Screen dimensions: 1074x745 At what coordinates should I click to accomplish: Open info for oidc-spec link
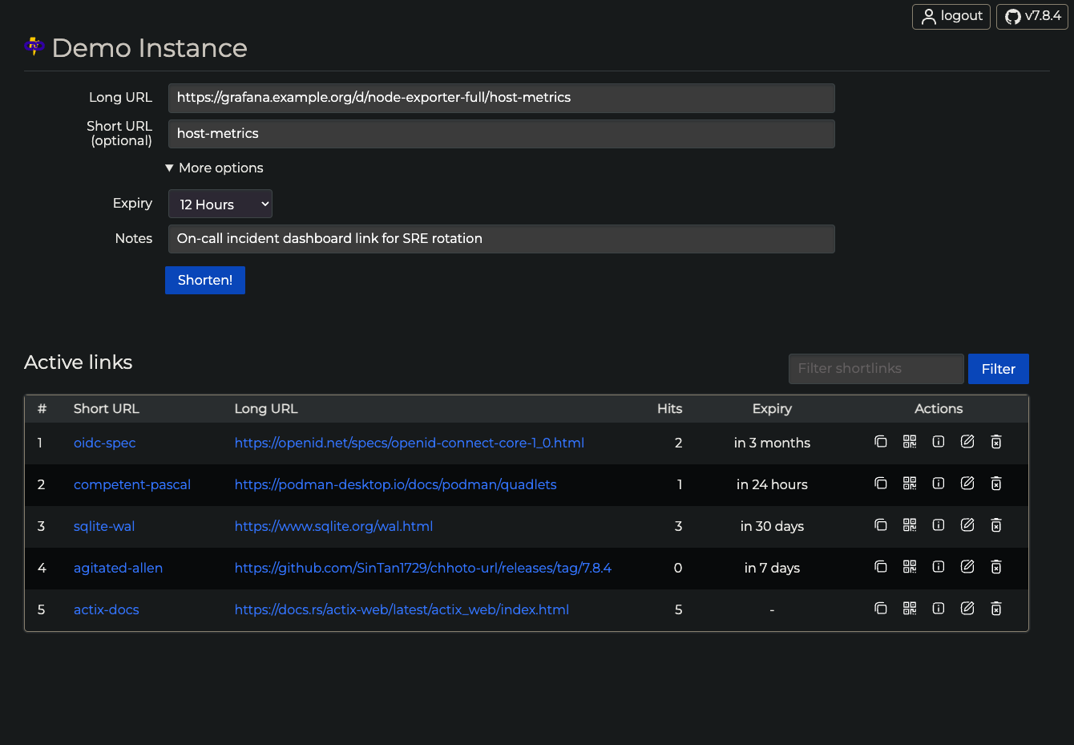939,442
